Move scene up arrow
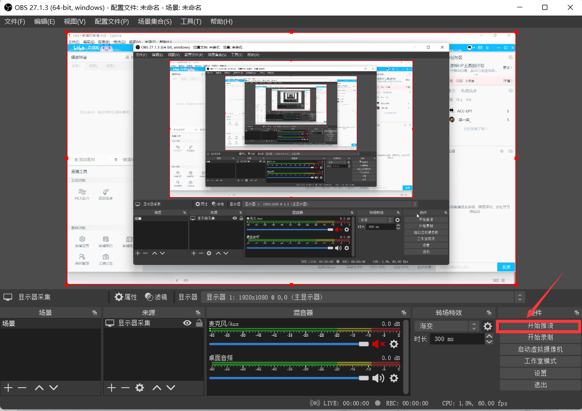Viewport: 582px width, 411px height. 39,388
